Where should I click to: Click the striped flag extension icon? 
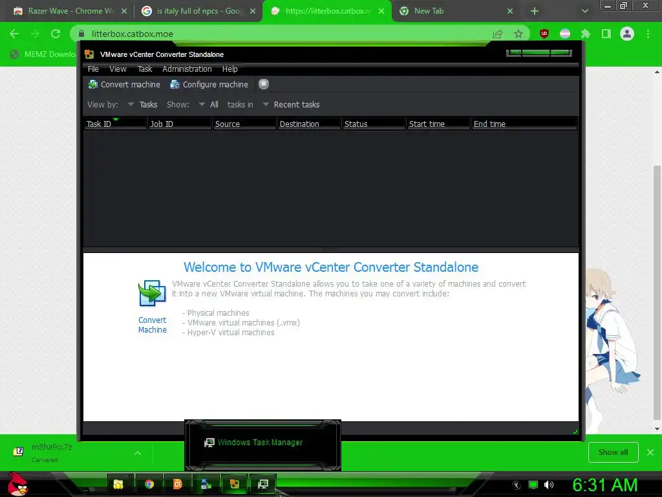coord(565,34)
